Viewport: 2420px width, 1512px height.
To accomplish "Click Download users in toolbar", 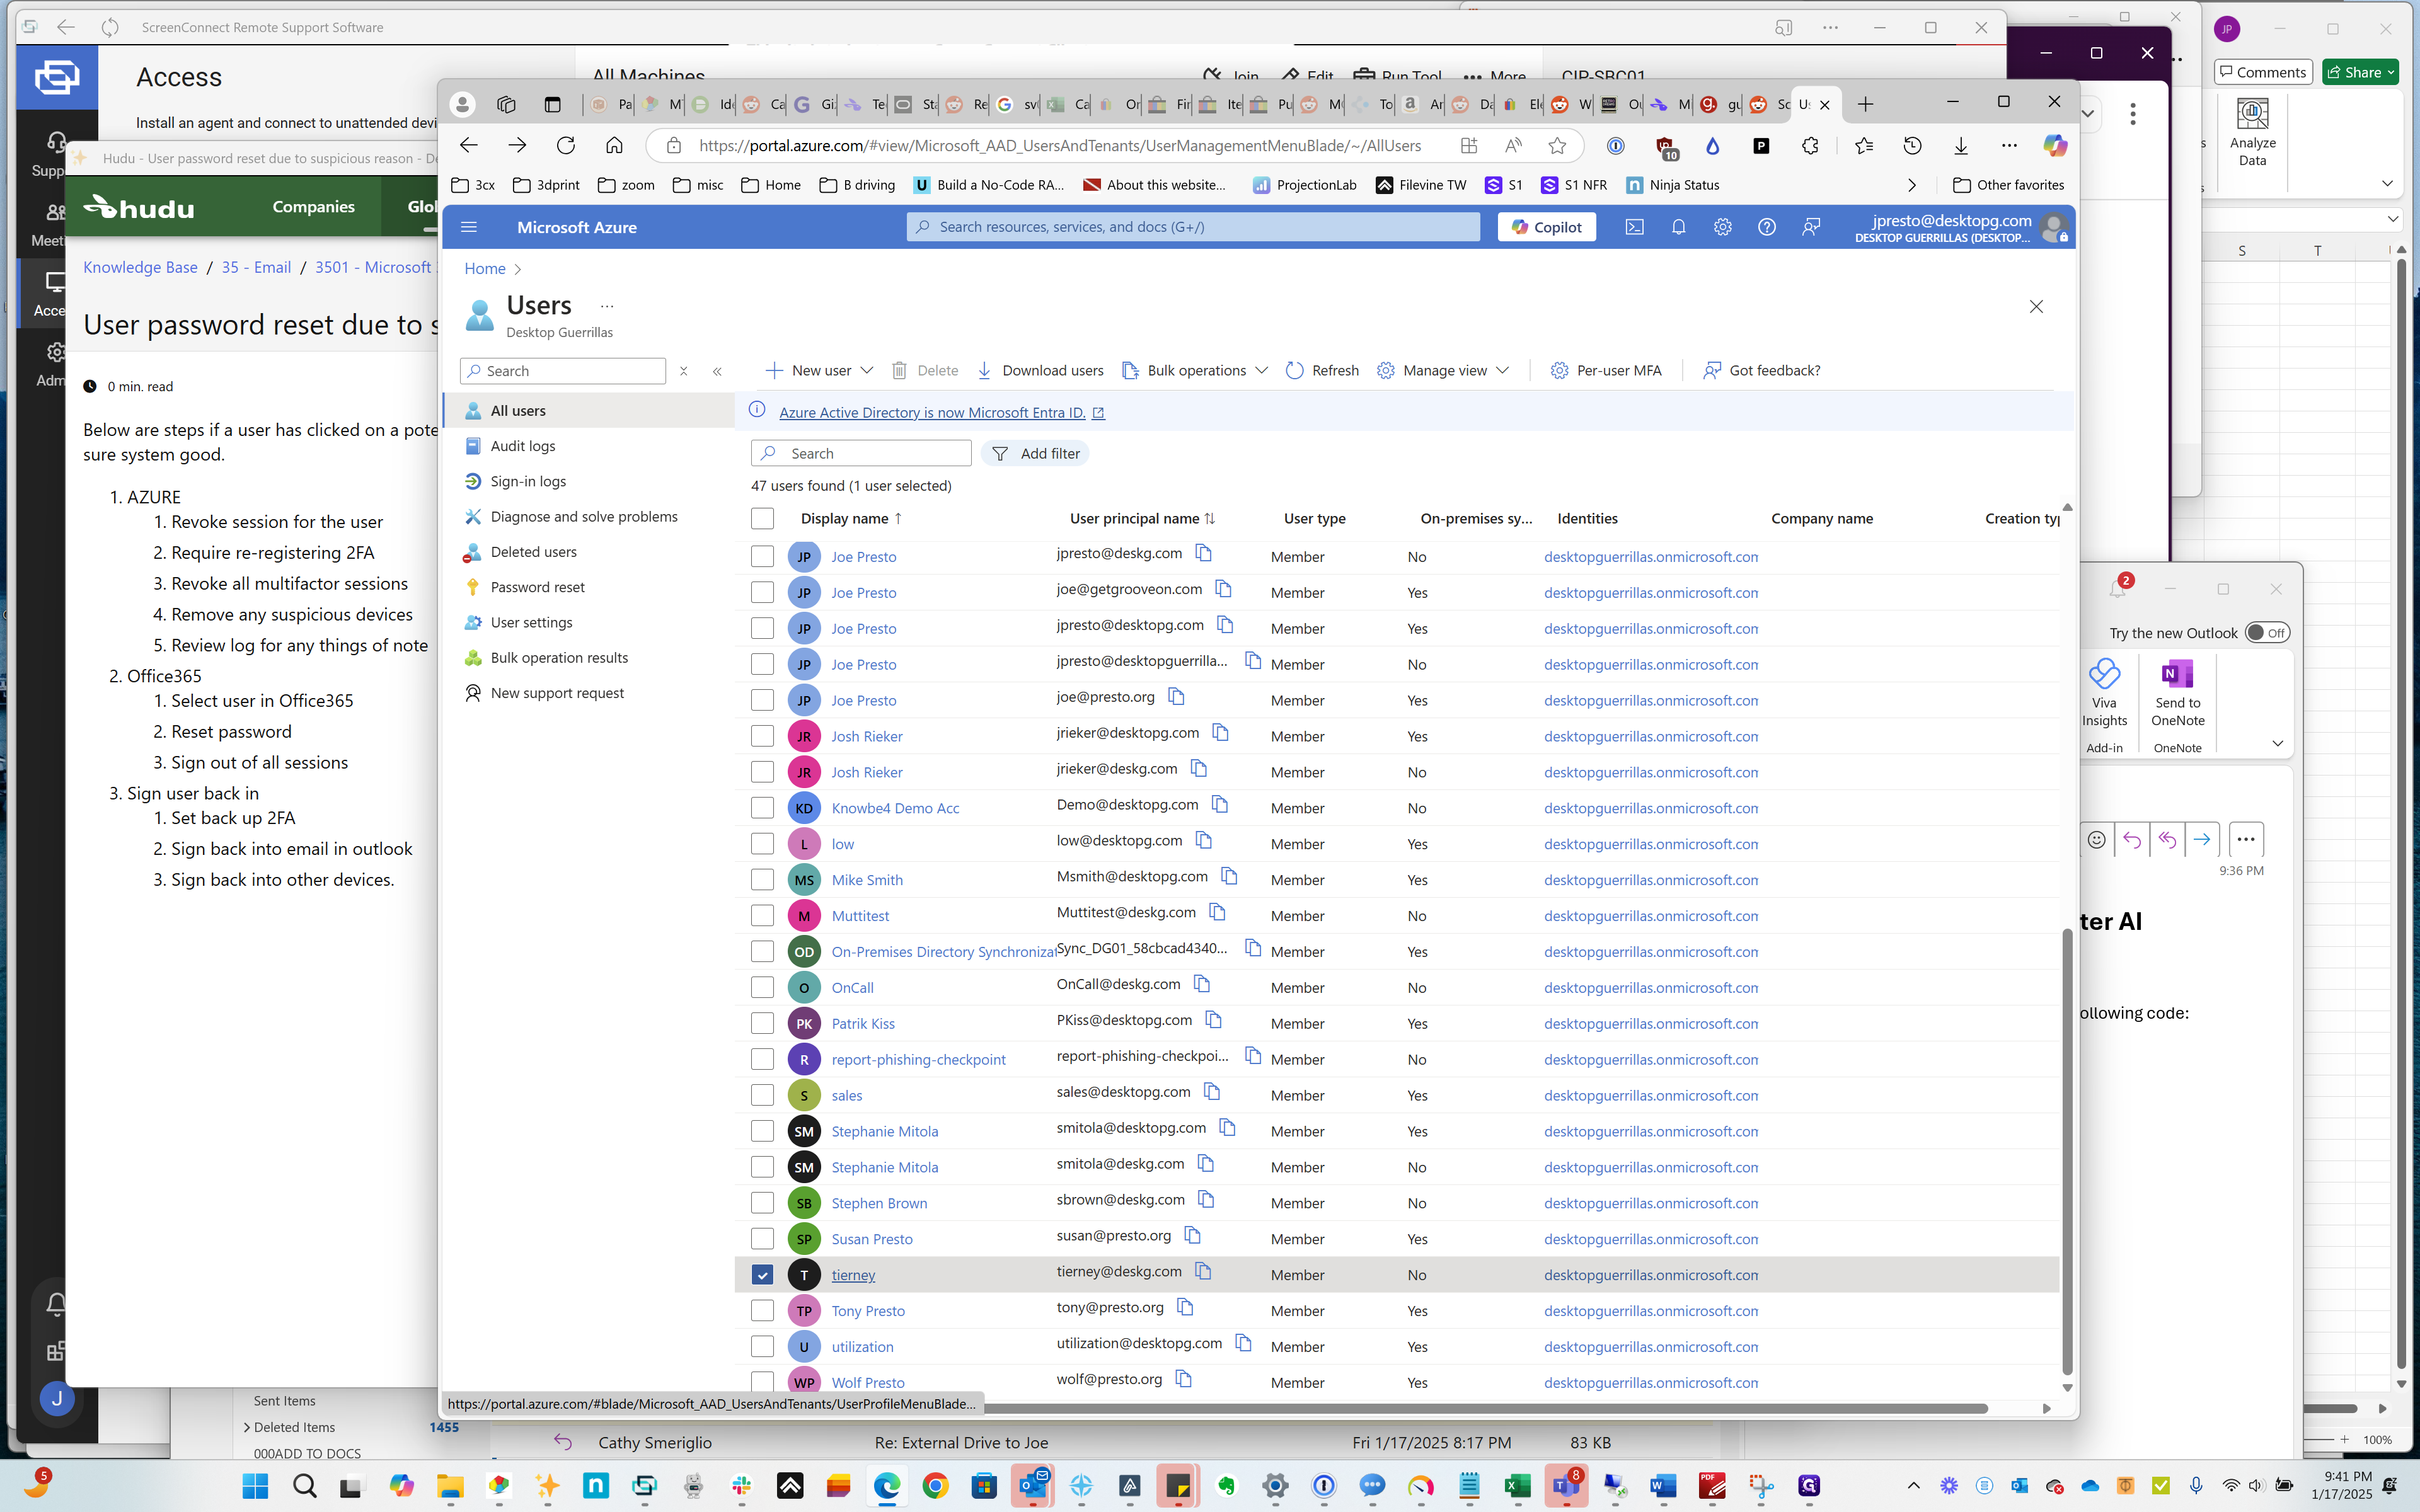I will pos(1040,370).
